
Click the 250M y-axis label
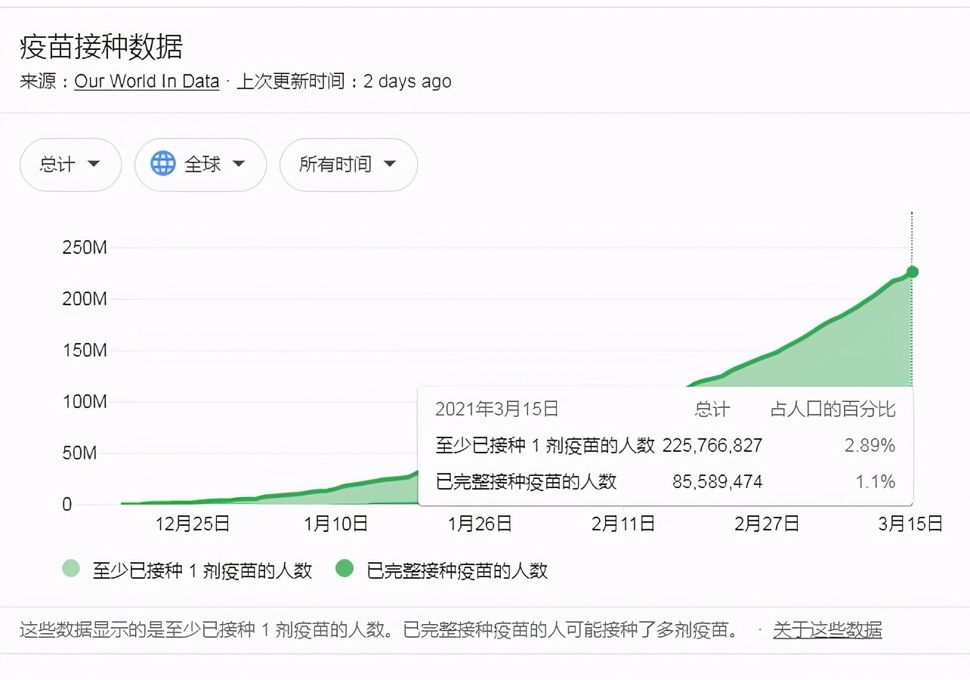click(84, 247)
